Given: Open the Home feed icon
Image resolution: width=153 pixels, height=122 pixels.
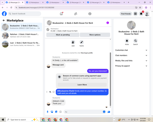Looking at the screenshot, I should (x=61, y=14).
